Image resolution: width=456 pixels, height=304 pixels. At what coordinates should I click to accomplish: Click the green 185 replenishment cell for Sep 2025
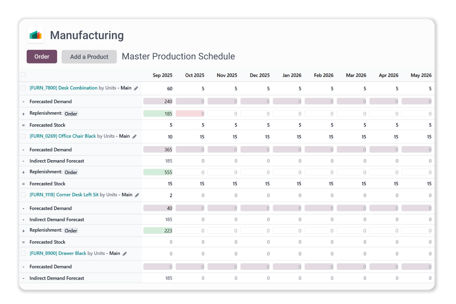pos(158,114)
